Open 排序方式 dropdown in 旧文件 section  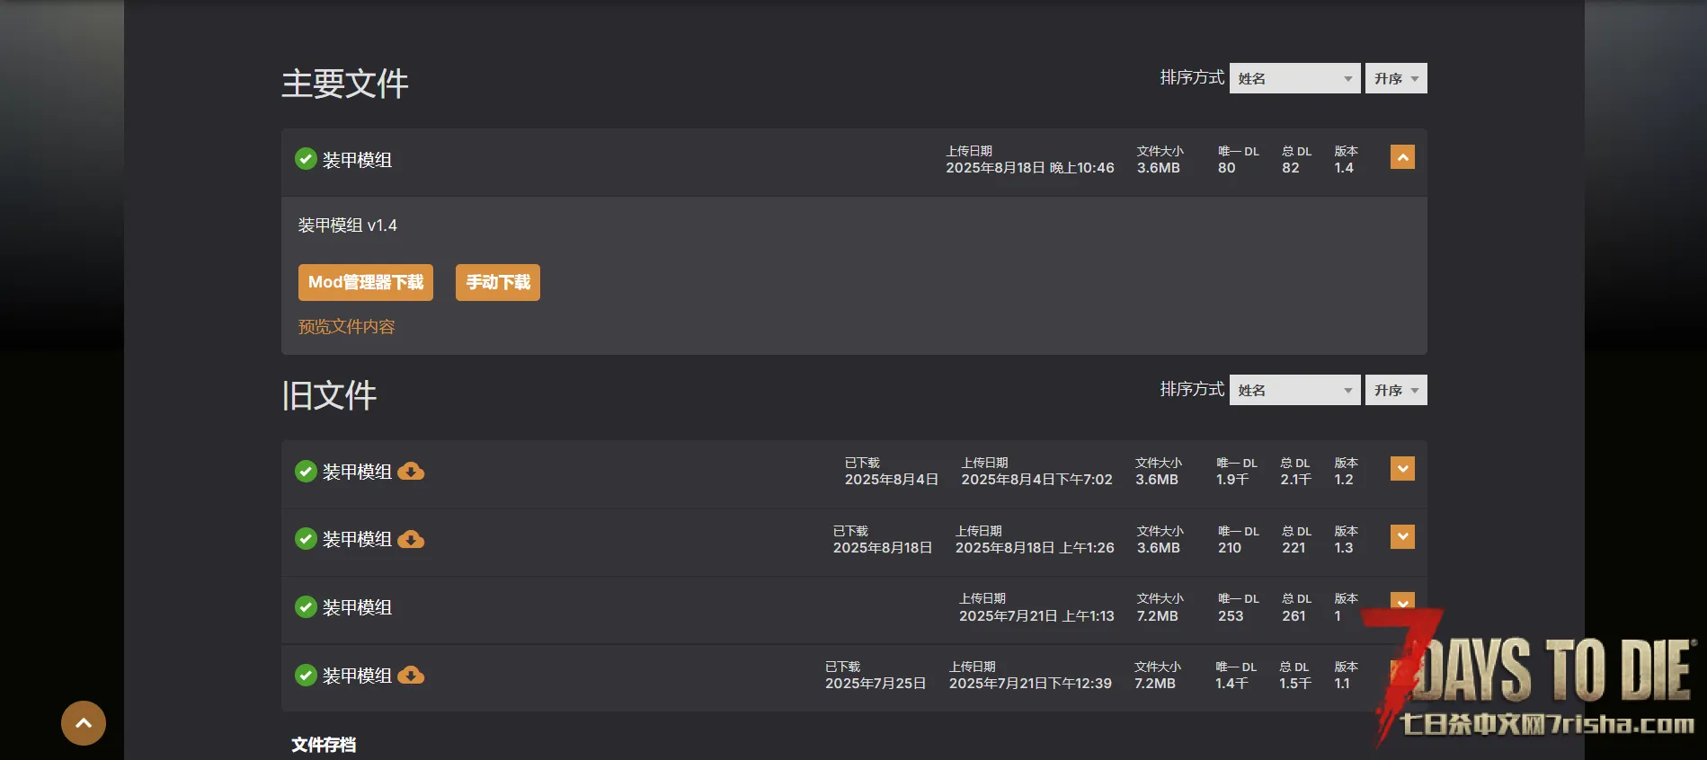point(1294,390)
